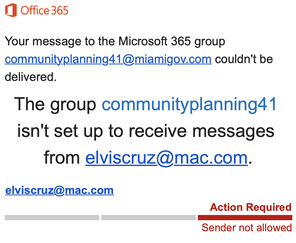Viewport: 296px width, 243px height.
Task: Click the red status bar segment
Action: [x=245, y=218]
